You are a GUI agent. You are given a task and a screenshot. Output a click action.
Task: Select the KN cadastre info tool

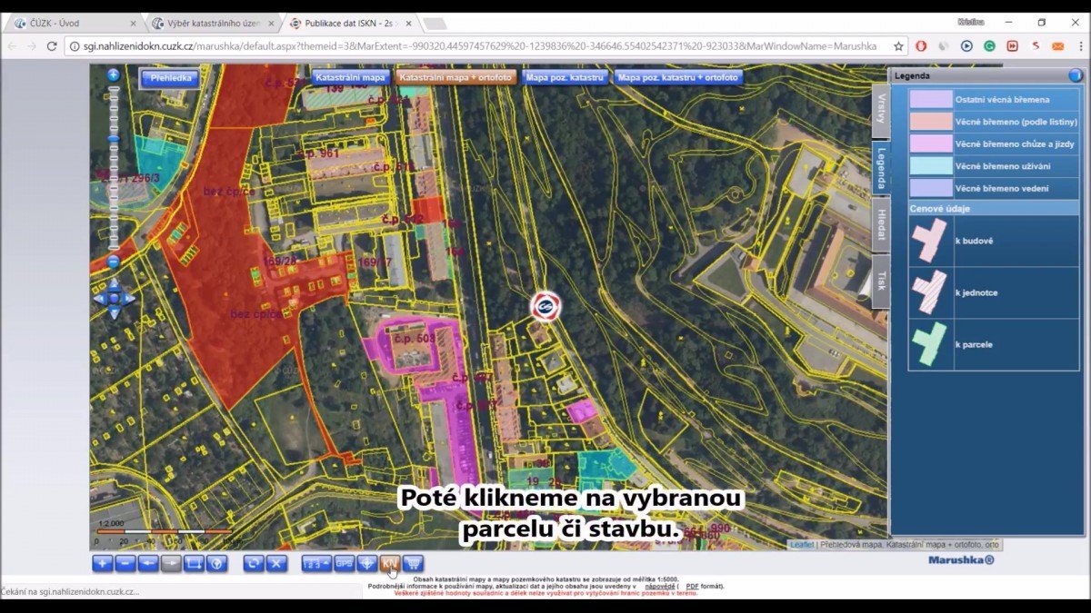(x=390, y=563)
